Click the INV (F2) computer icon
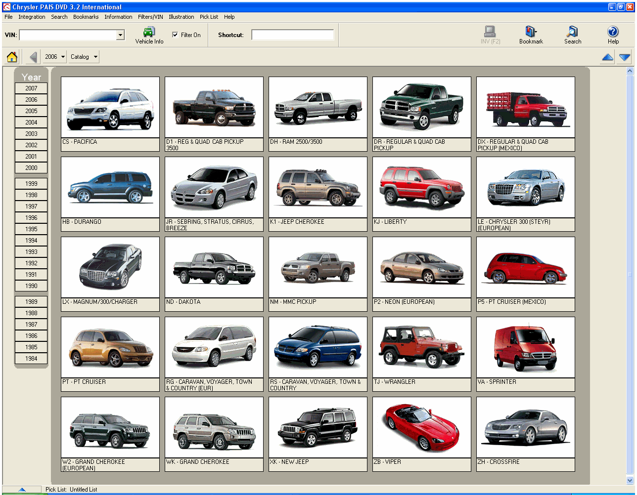637x495 pixels. [x=490, y=32]
